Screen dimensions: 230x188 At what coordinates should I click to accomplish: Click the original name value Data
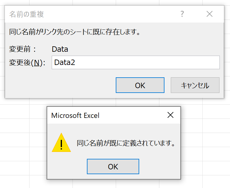click(x=60, y=49)
